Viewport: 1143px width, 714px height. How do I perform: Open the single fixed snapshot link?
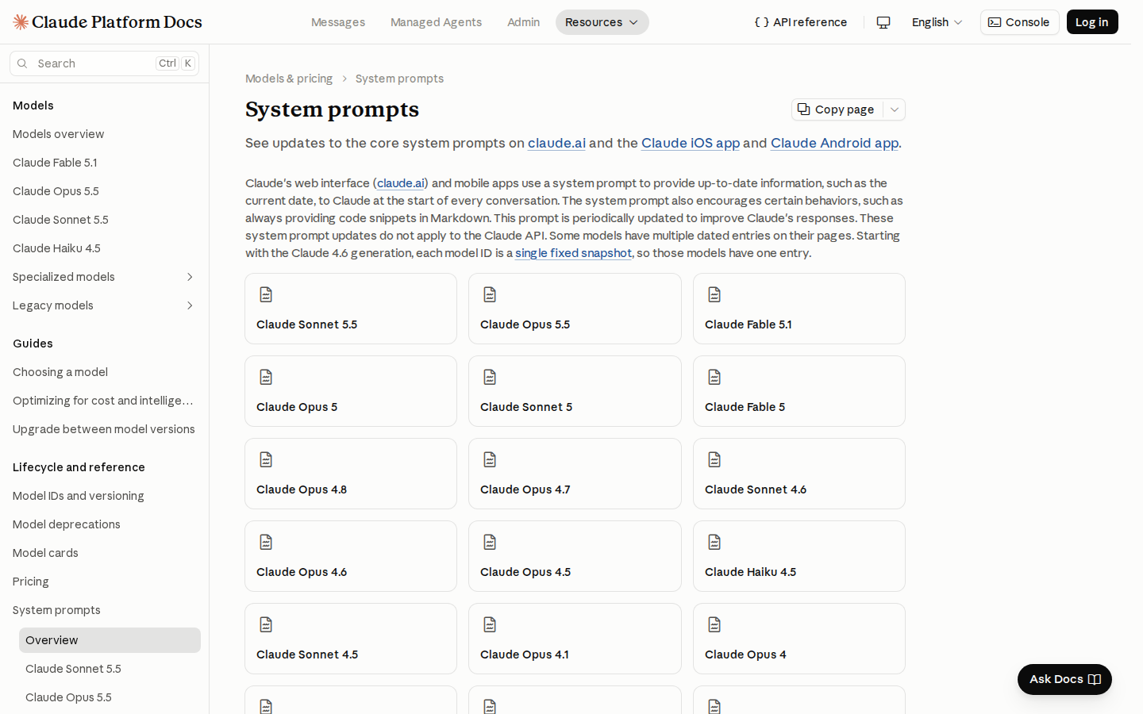(573, 253)
